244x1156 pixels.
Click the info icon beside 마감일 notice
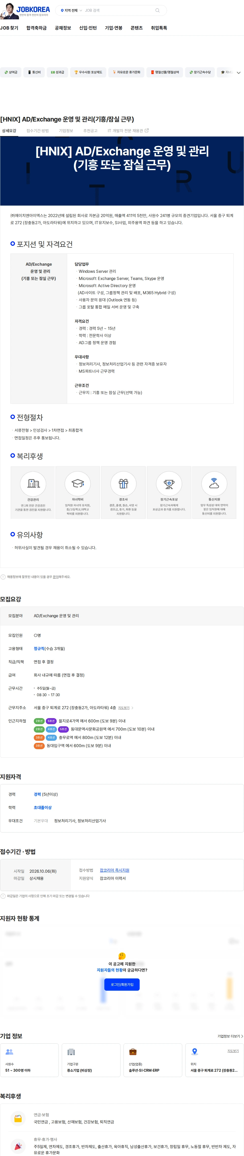(3, 896)
